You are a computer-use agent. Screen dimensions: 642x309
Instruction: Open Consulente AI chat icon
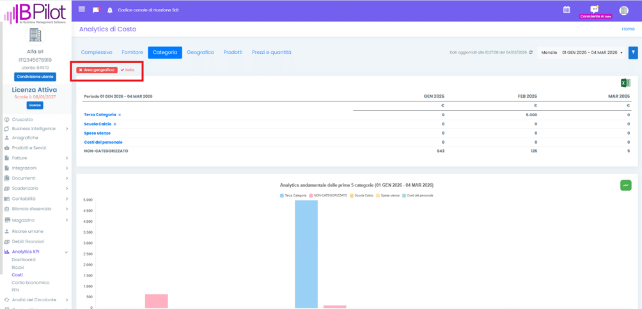pyautogui.click(x=595, y=10)
